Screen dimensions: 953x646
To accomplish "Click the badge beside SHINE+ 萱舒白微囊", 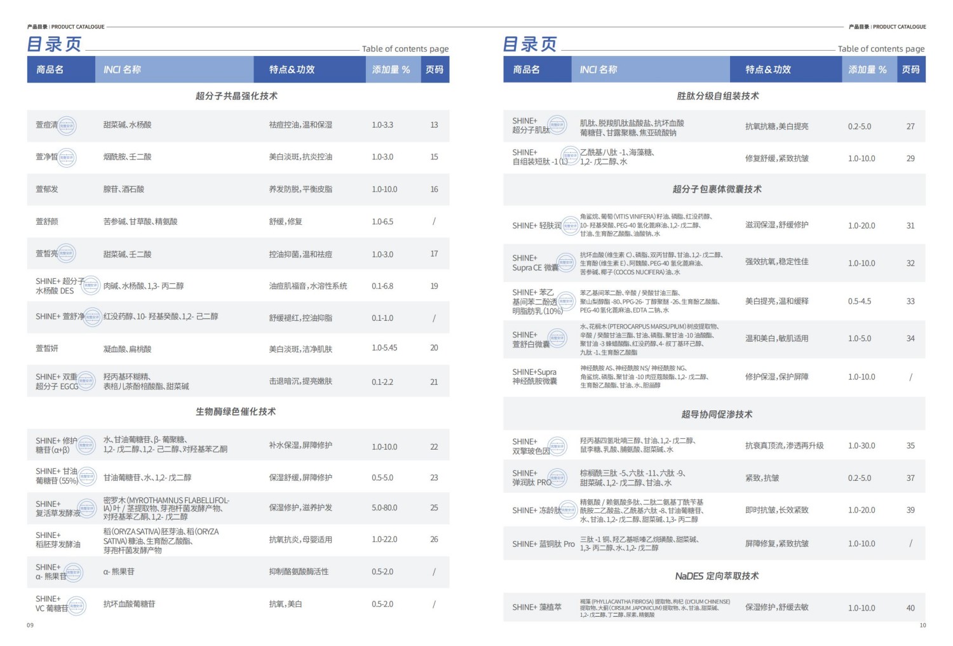I will point(557,339).
